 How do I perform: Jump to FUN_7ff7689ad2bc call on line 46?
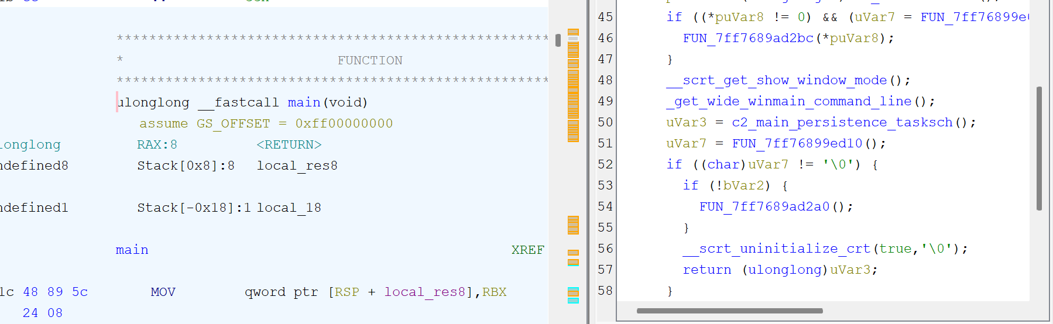(x=748, y=38)
